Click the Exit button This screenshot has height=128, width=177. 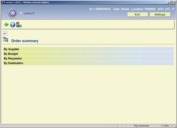tap(138, 14)
